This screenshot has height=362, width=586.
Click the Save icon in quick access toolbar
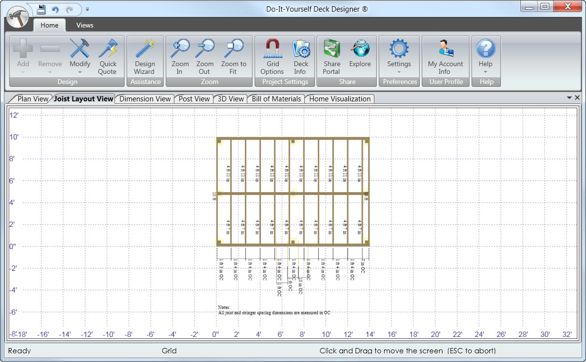point(41,9)
